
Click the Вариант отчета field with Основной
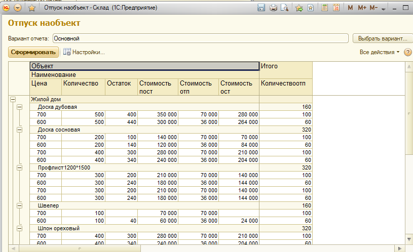201,38
